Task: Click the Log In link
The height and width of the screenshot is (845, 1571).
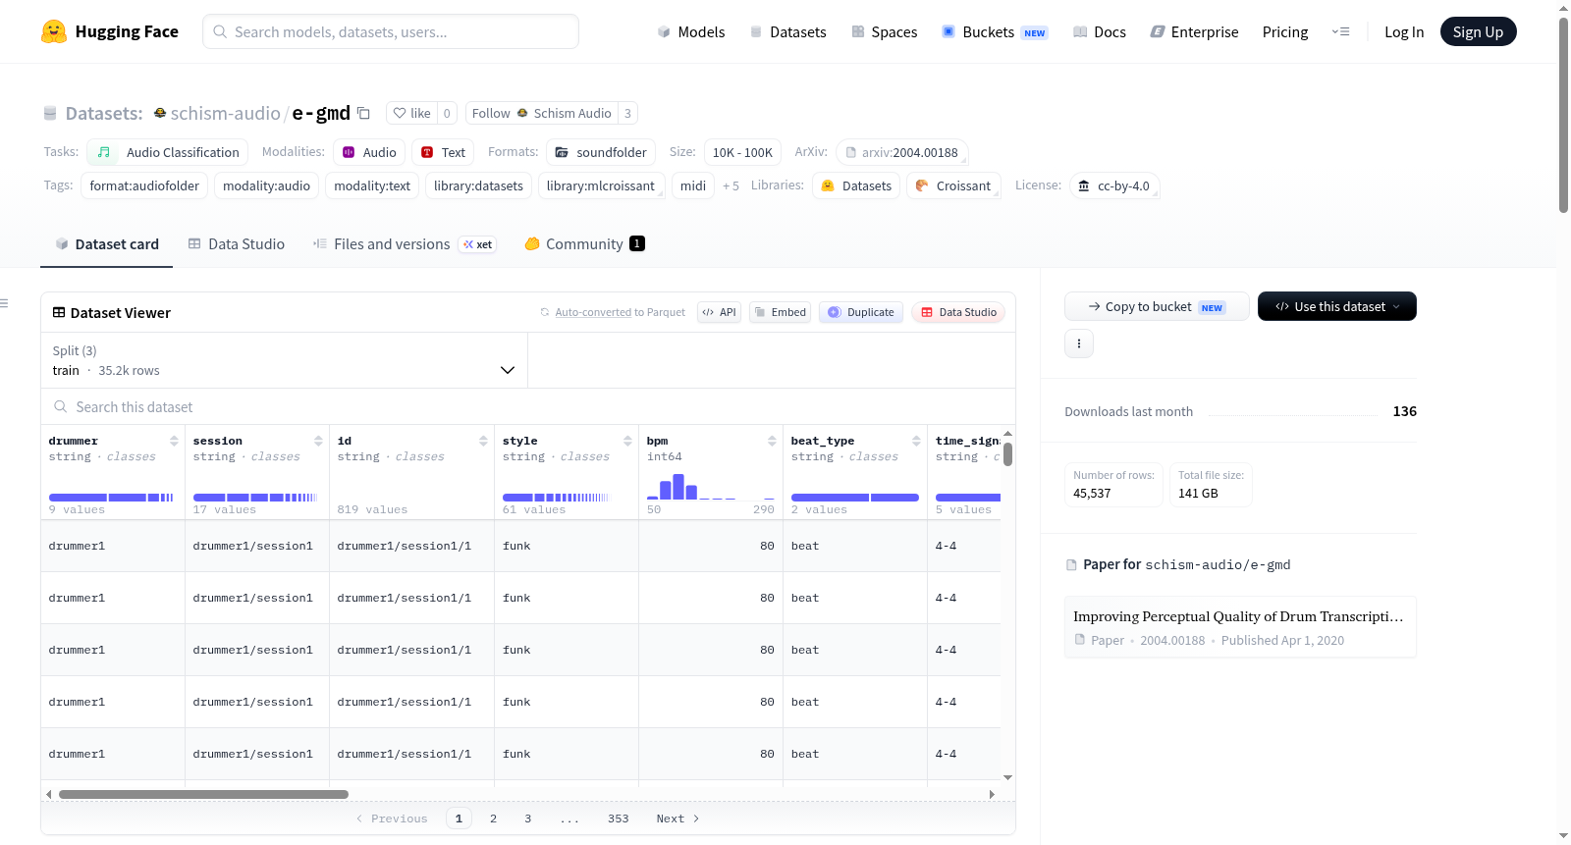Action: [1404, 32]
